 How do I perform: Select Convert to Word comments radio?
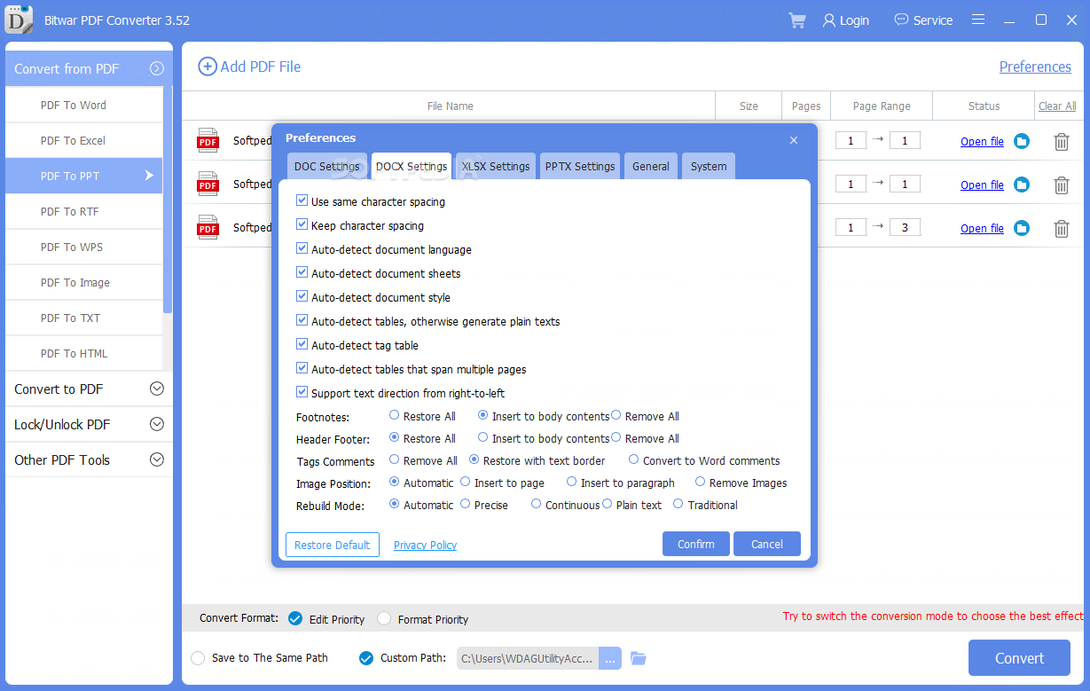633,459
